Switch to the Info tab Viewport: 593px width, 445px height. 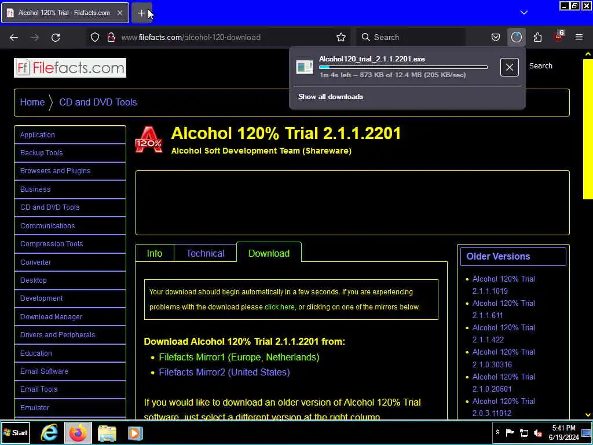coord(155,253)
